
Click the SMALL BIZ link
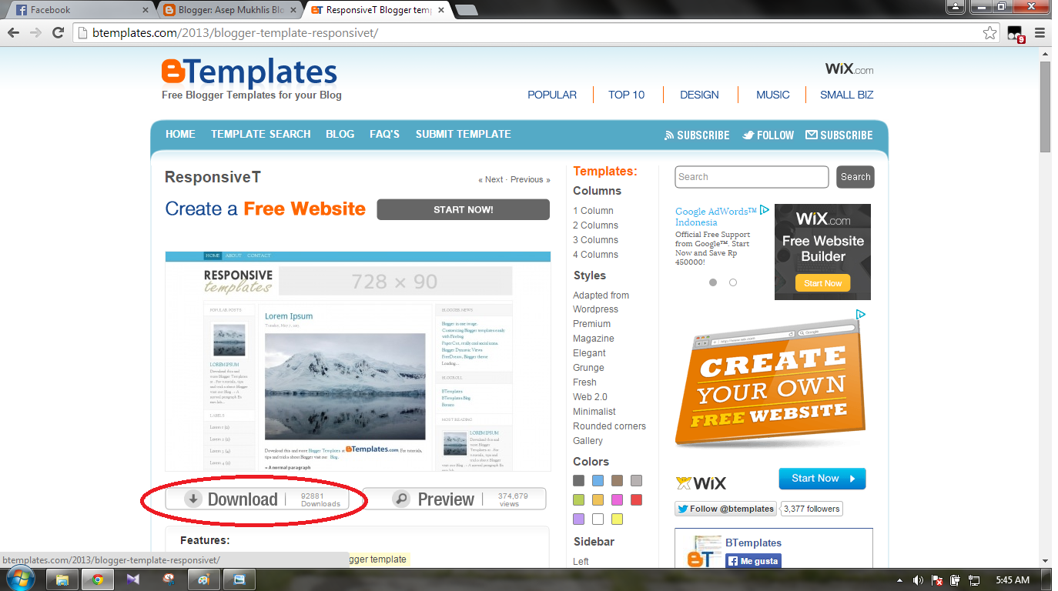847,95
